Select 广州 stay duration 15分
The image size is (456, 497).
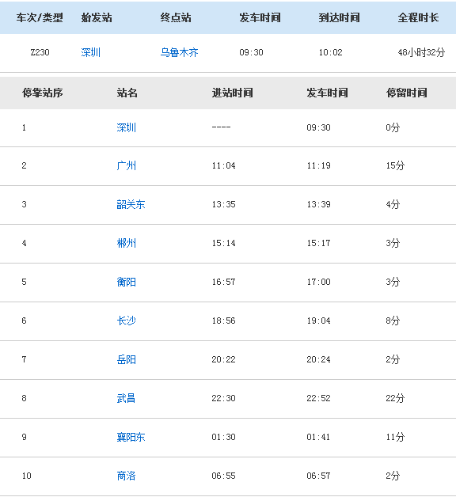point(395,165)
